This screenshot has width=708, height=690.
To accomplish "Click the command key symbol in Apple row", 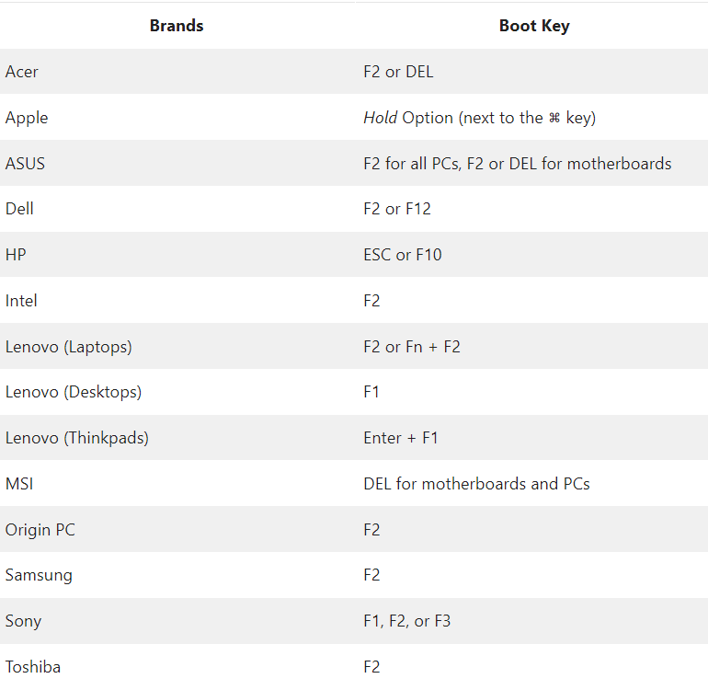I will [x=554, y=118].
